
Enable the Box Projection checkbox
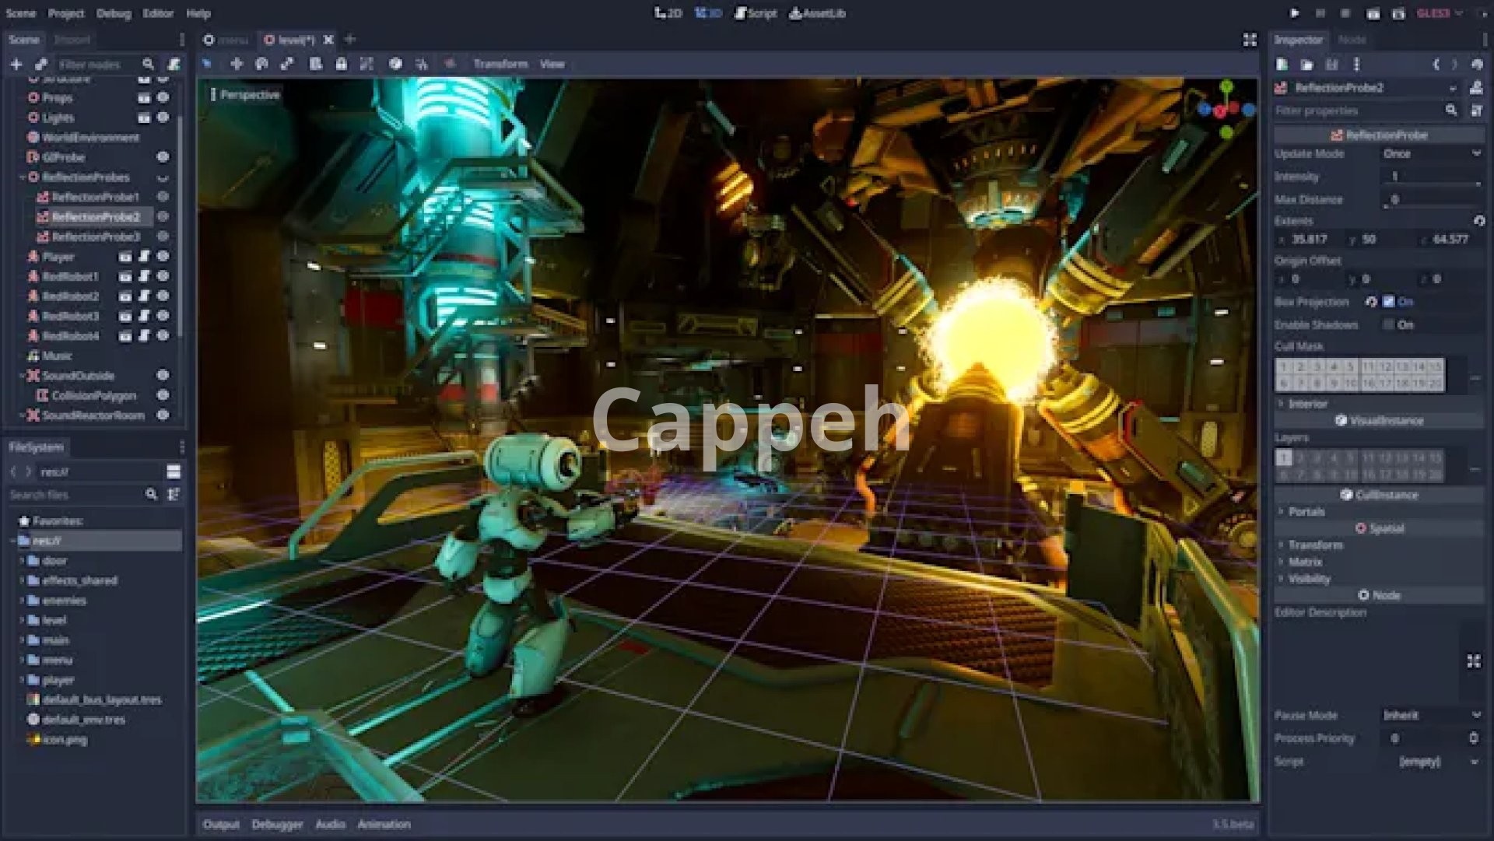pyautogui.click(x=1389, y=302)
